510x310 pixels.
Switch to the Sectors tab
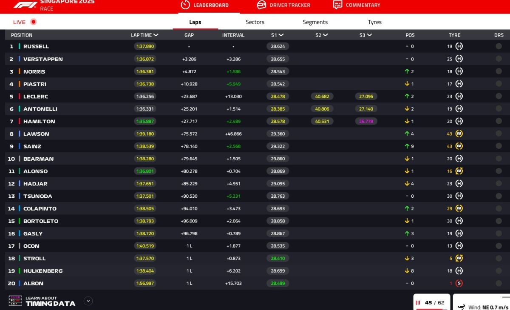[255, 22]
